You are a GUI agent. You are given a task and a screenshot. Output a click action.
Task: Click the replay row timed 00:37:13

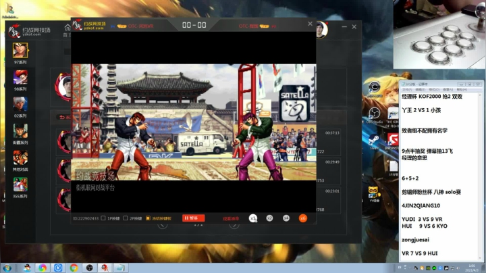(328, 141)
